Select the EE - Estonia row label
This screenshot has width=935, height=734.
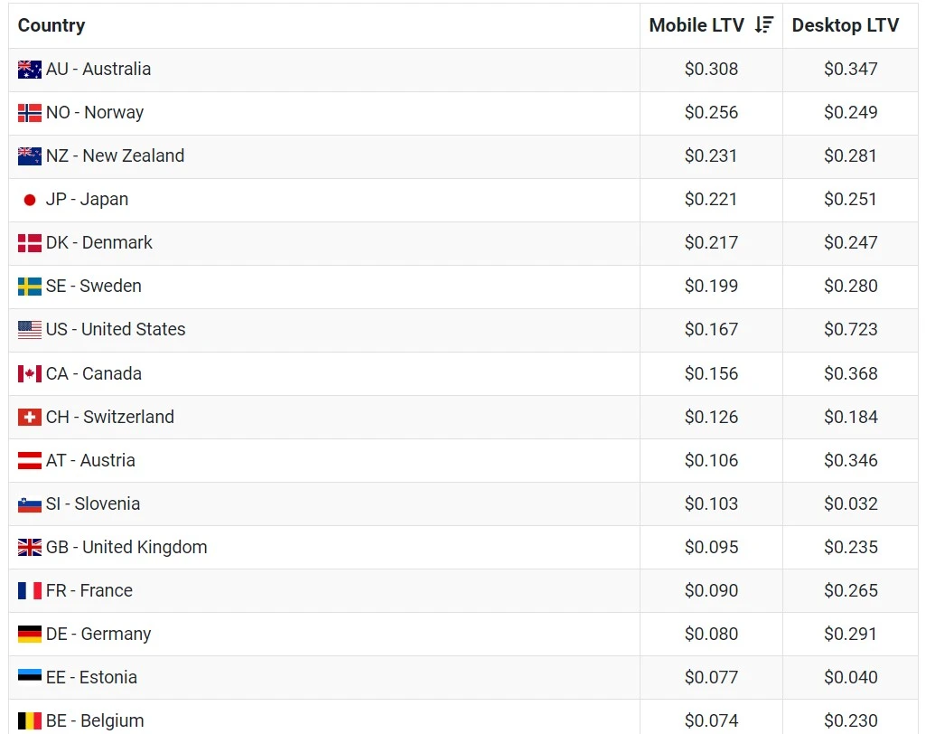[92, 677]
